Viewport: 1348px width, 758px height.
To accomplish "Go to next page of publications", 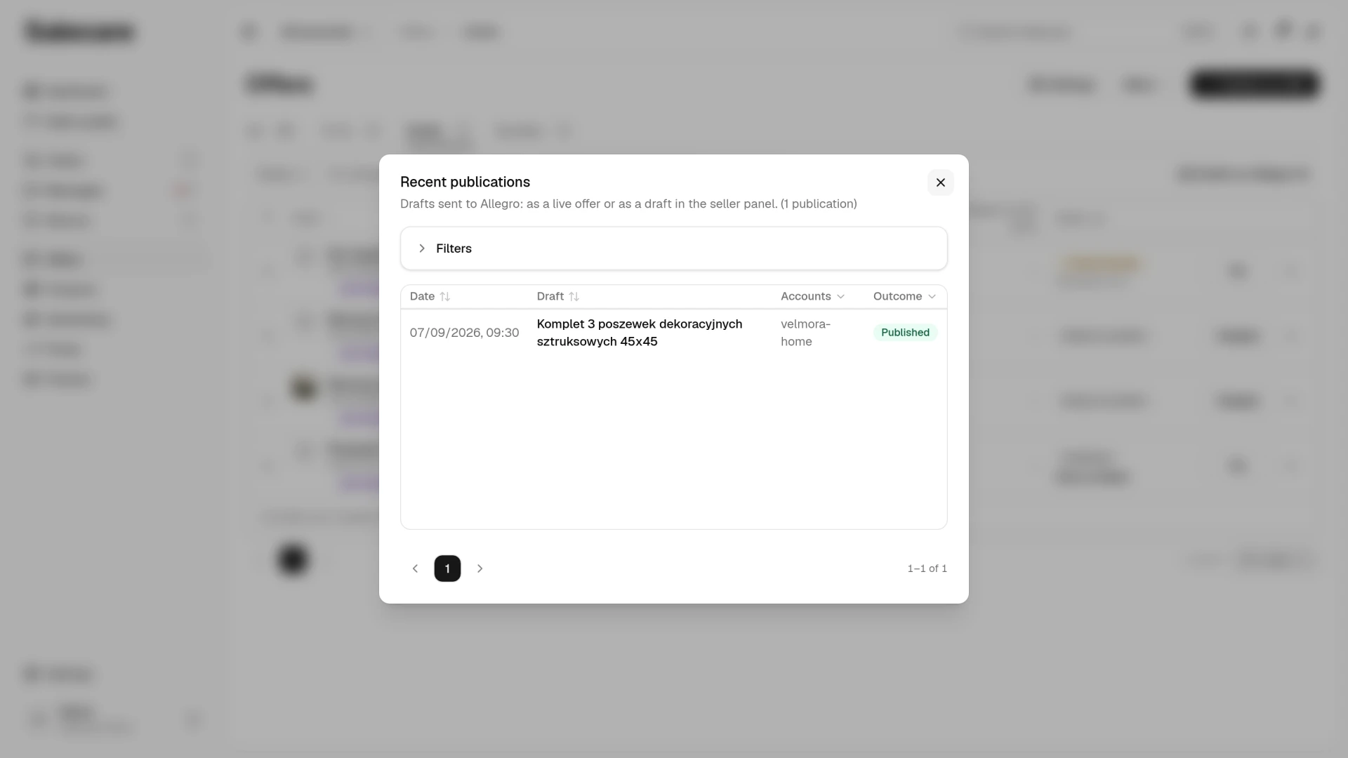I will point(480,568).
